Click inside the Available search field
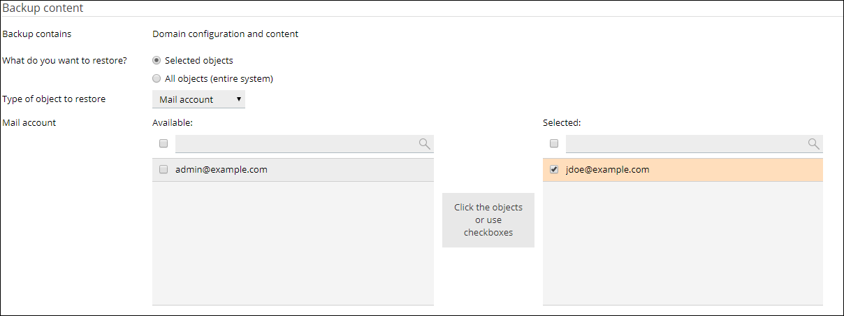 (x=295, y=144)
